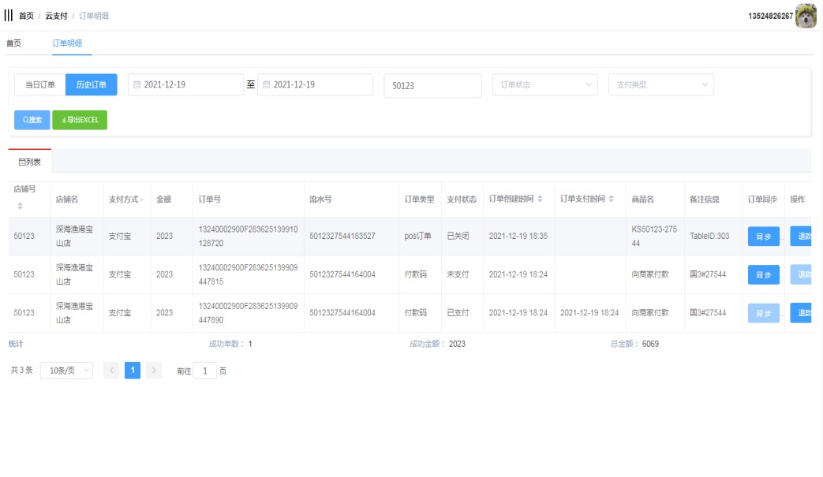
Task: Go to previous page arrow
Action: (111, 371)
